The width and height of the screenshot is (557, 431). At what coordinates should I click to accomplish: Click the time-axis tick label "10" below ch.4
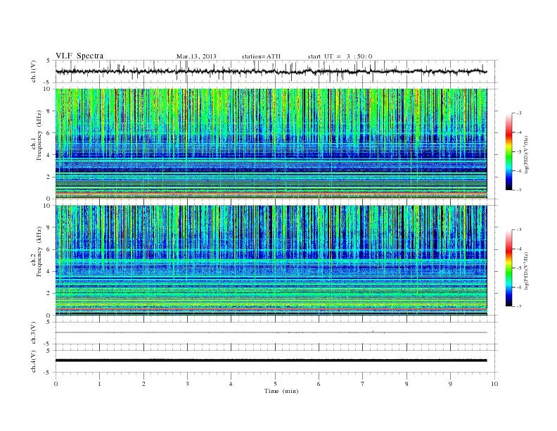tap(494, 384)
